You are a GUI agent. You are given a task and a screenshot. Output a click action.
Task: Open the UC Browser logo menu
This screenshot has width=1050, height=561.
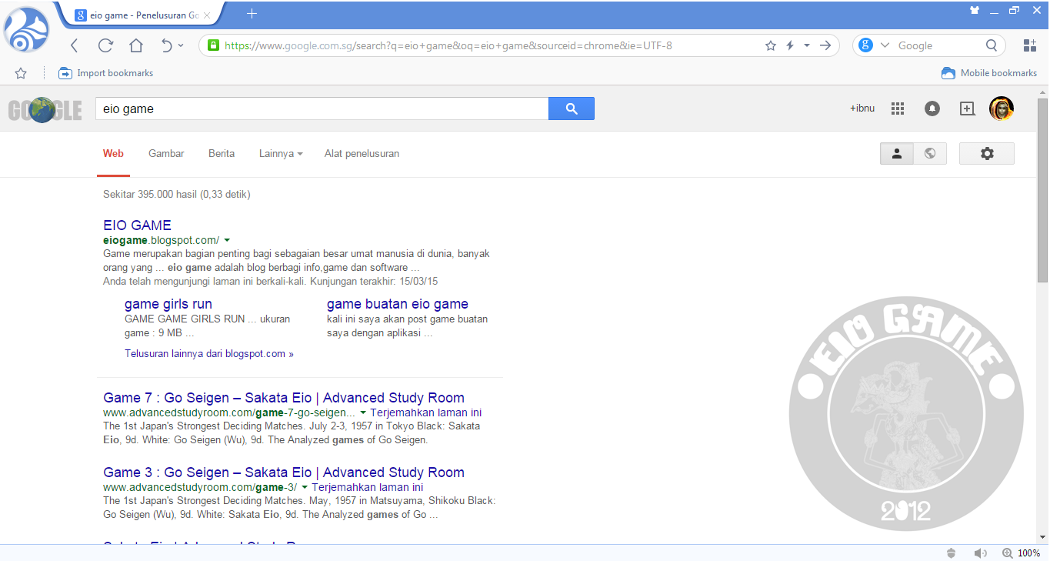(x=26, y=29)
